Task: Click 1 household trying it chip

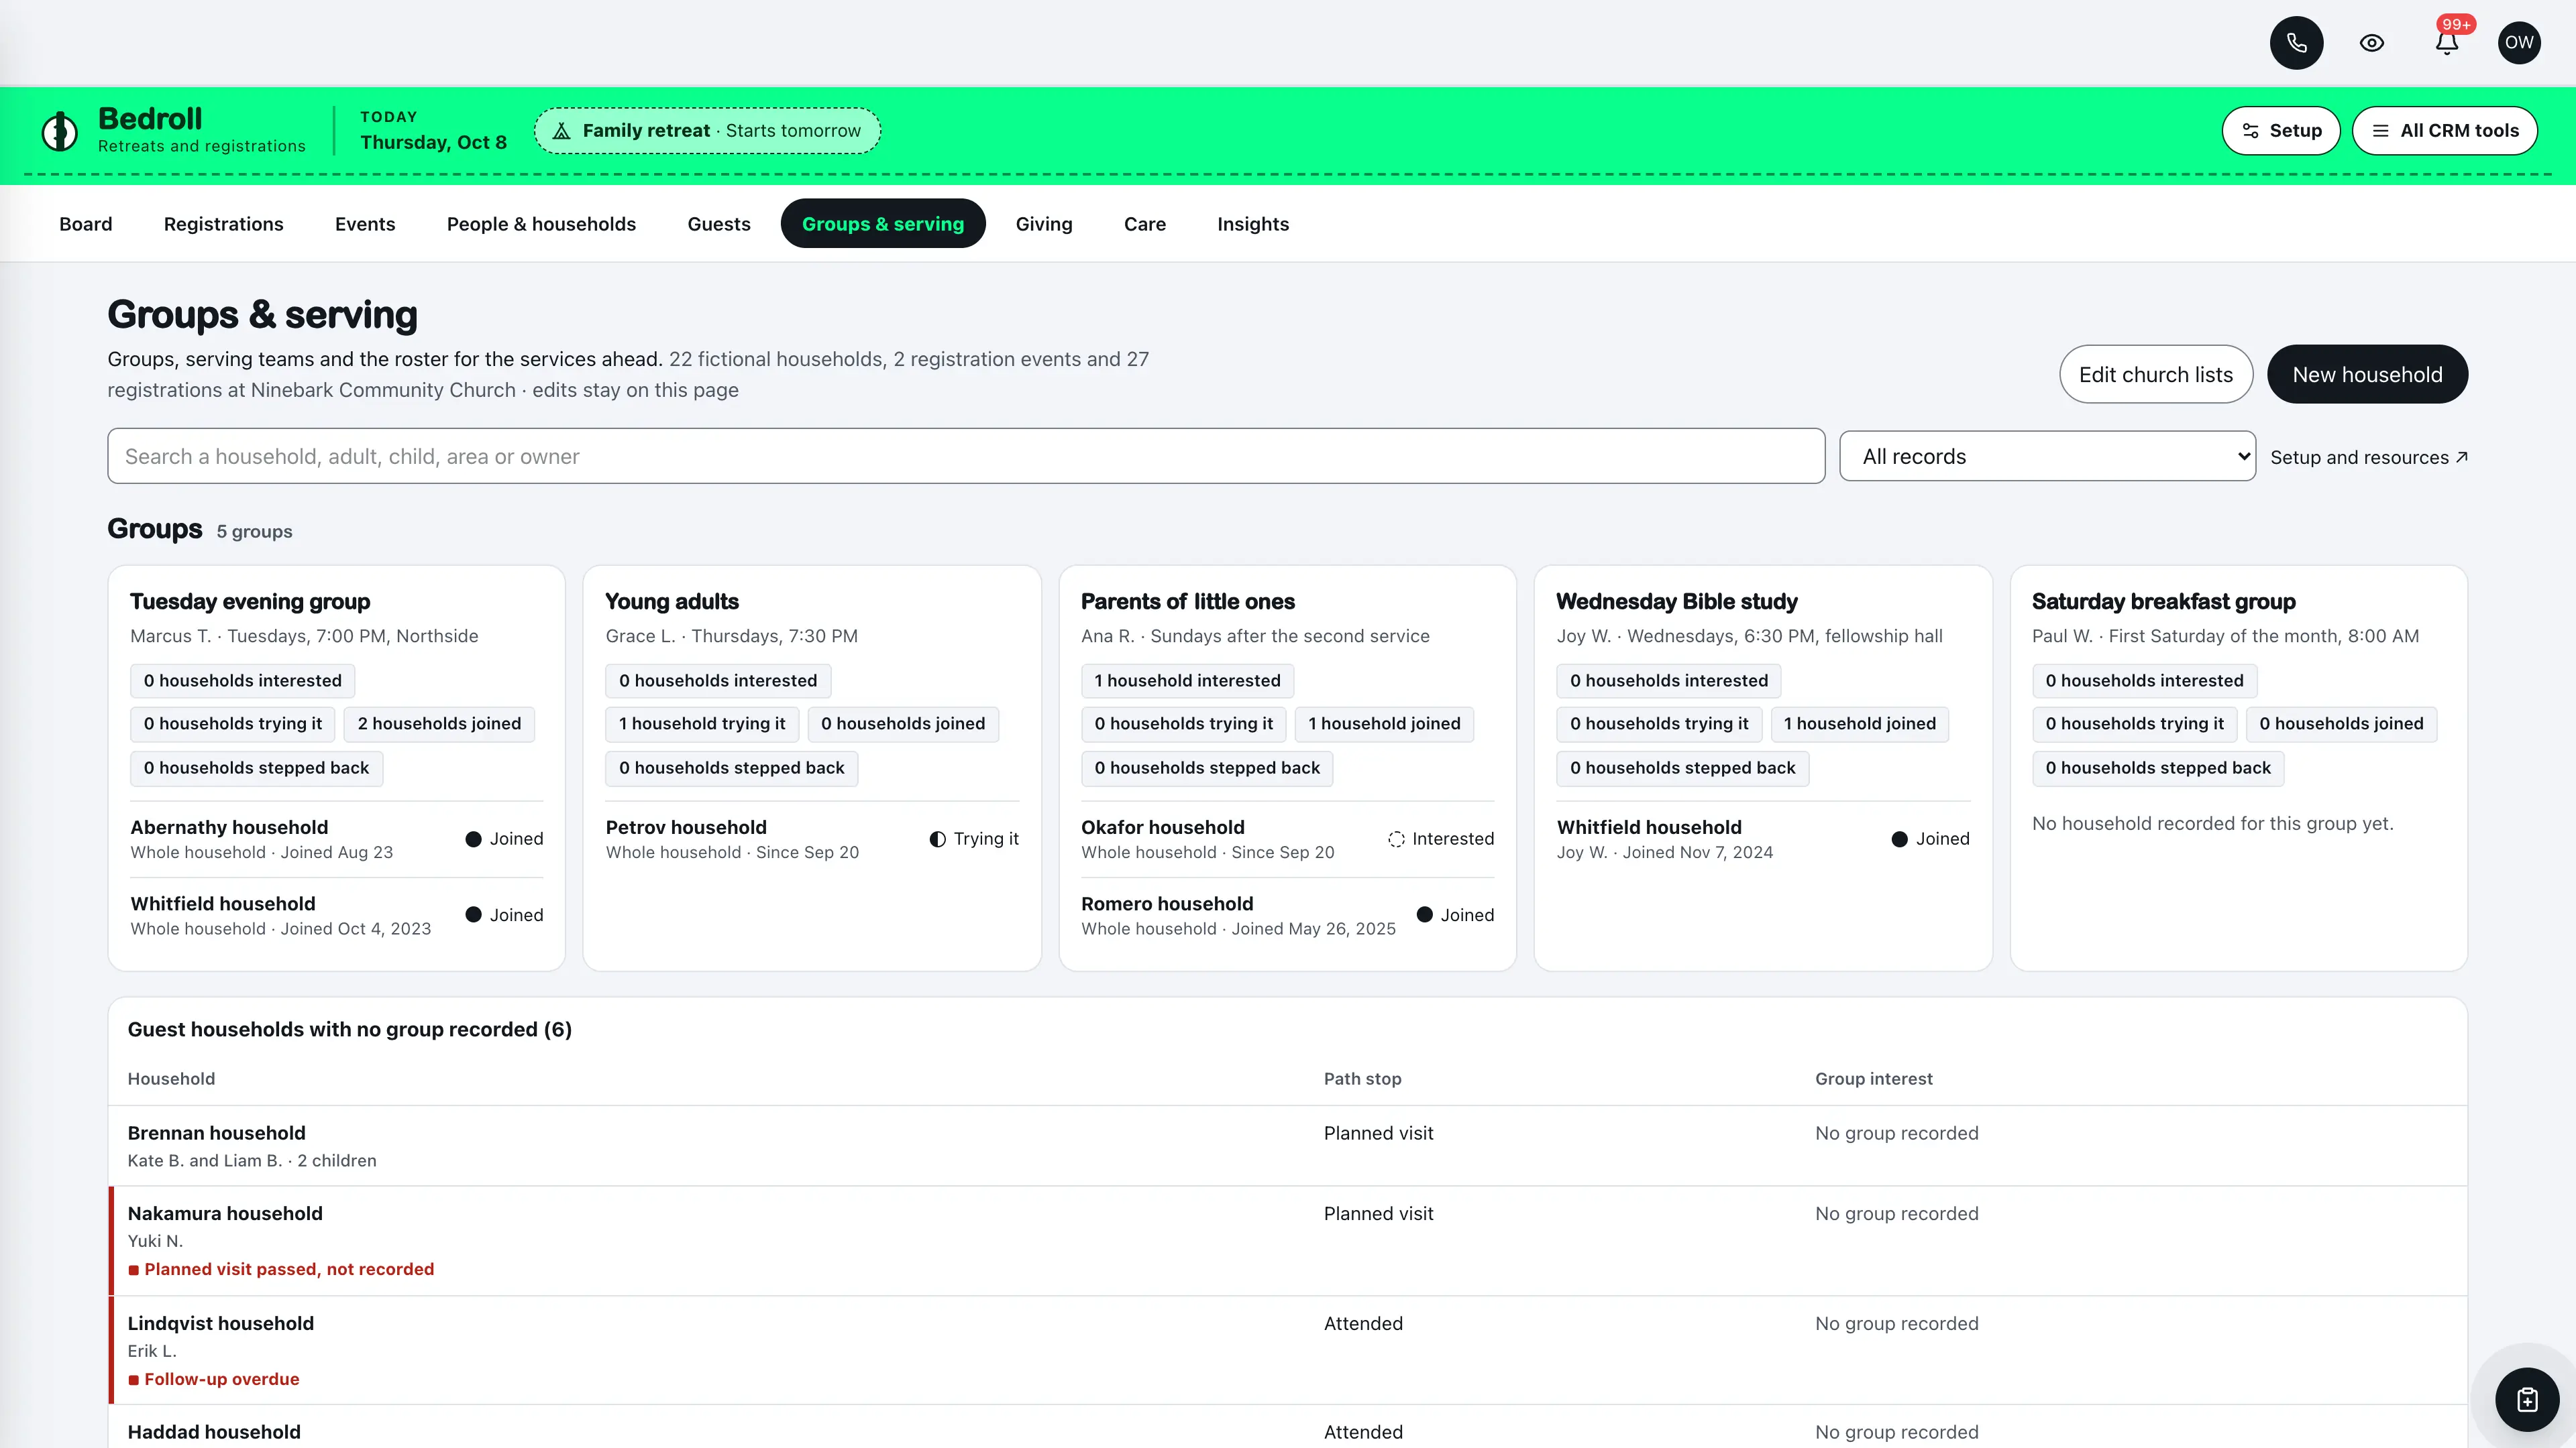Action: click(702, 723)
